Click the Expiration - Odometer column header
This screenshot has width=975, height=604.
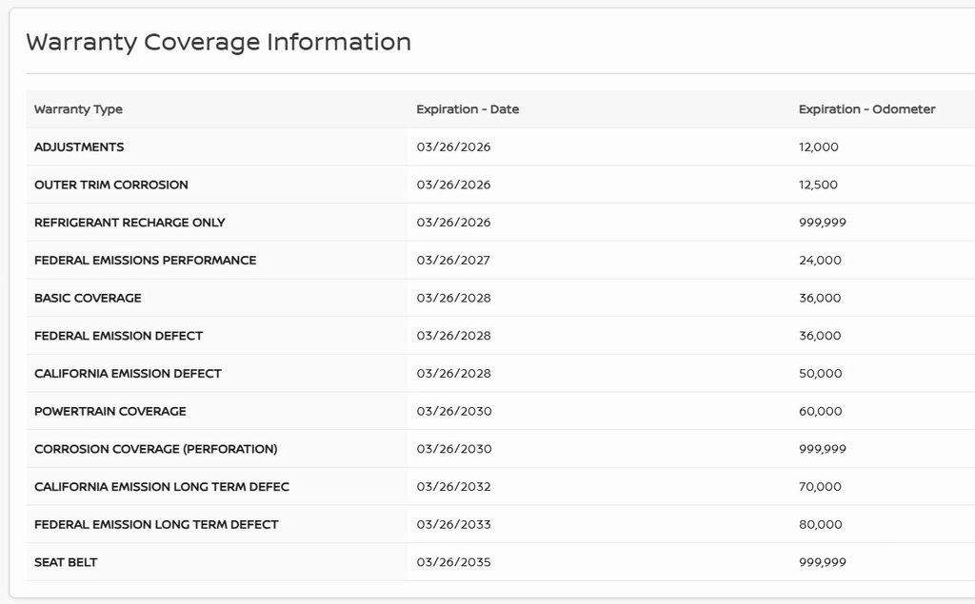coord(866,109)
